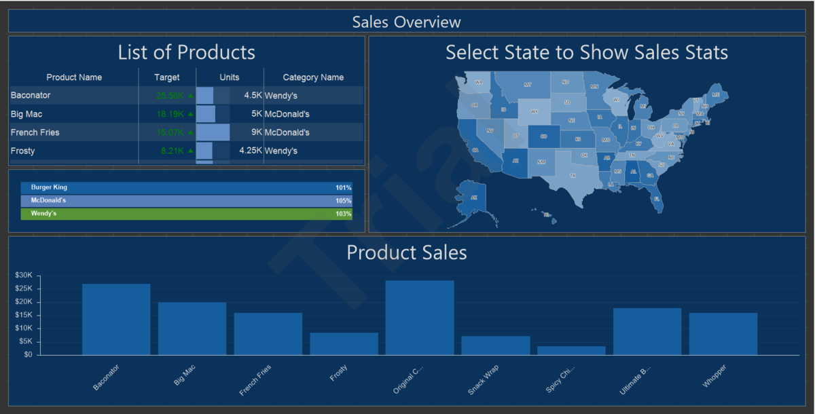Image resolution: width=815 pixels, height=414 pixels.
Task: Click the French Fries bar in chart
Action: pyautogui.click(x=268, y=334)
